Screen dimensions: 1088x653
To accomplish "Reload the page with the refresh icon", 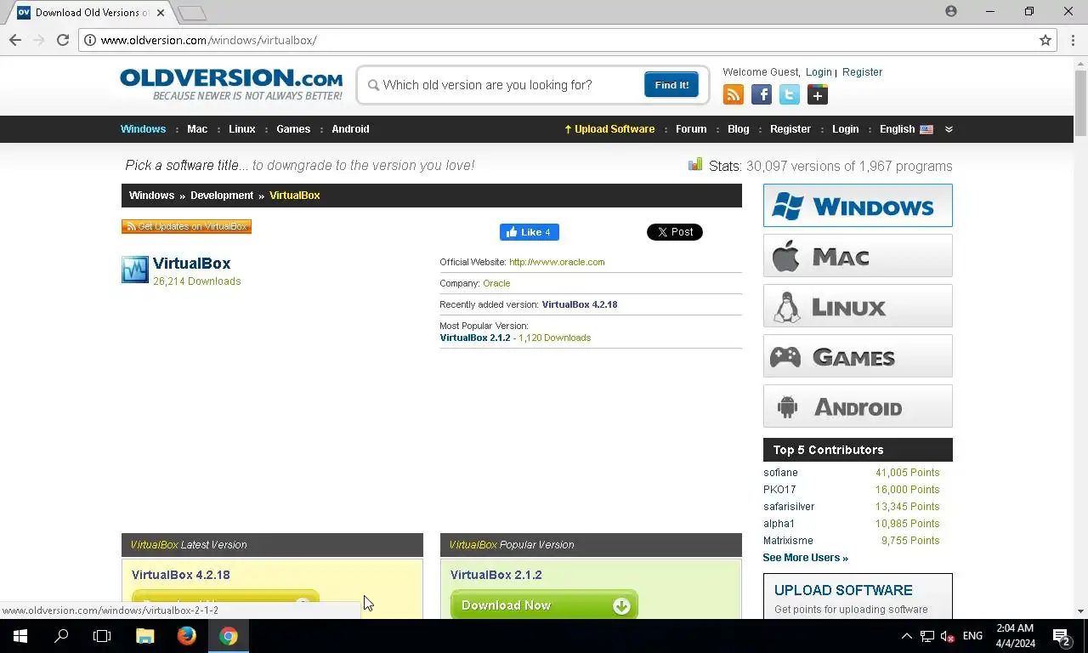I will click(x=62, y=40).
